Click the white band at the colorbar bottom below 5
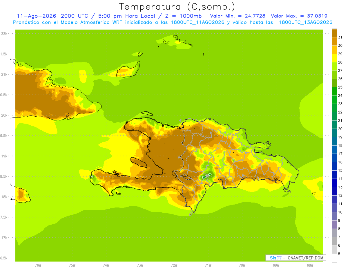This screenshot has width=348, height=269. tap(334, 258)
